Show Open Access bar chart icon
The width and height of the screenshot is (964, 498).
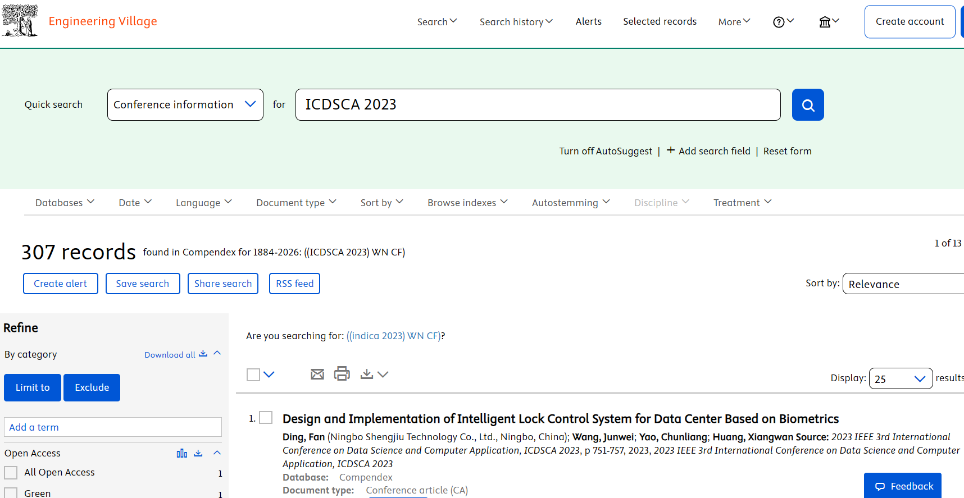pos(182,453)
